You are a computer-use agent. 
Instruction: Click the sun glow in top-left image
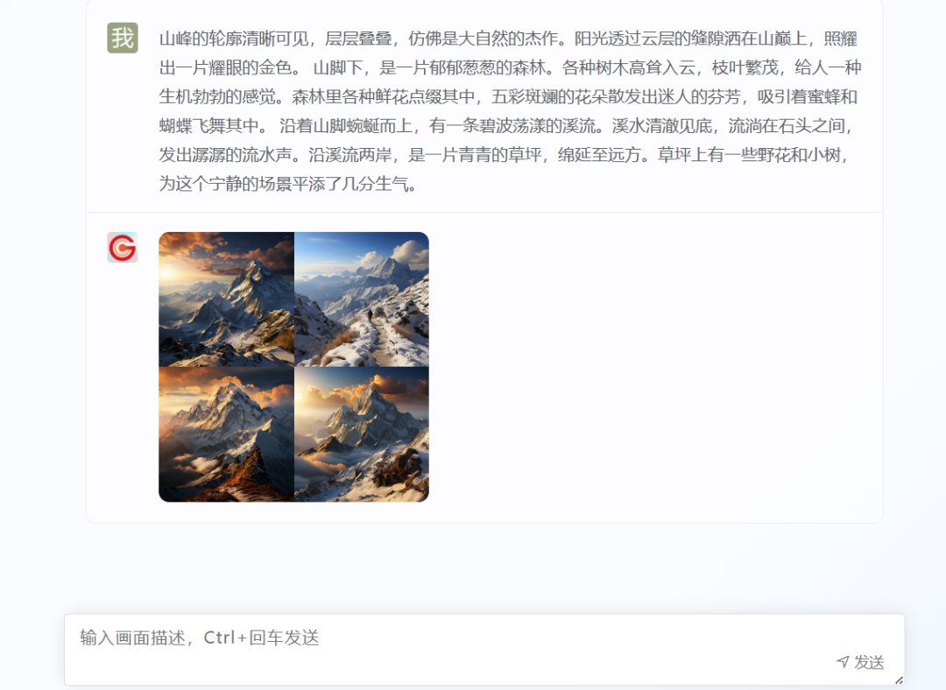(170, 274)
